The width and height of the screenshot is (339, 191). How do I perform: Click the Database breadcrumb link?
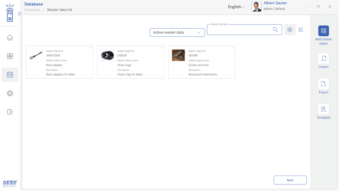[x=32, y=10]
